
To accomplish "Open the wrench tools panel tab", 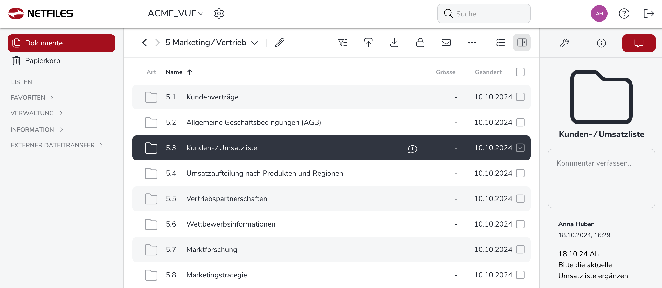I will coord(564,43).
